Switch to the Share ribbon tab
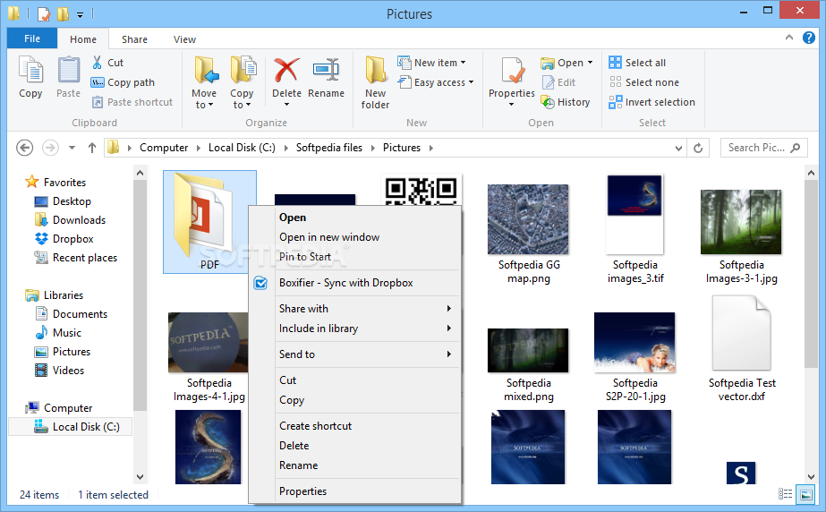826x512 pixels. (x=134, y=39)
